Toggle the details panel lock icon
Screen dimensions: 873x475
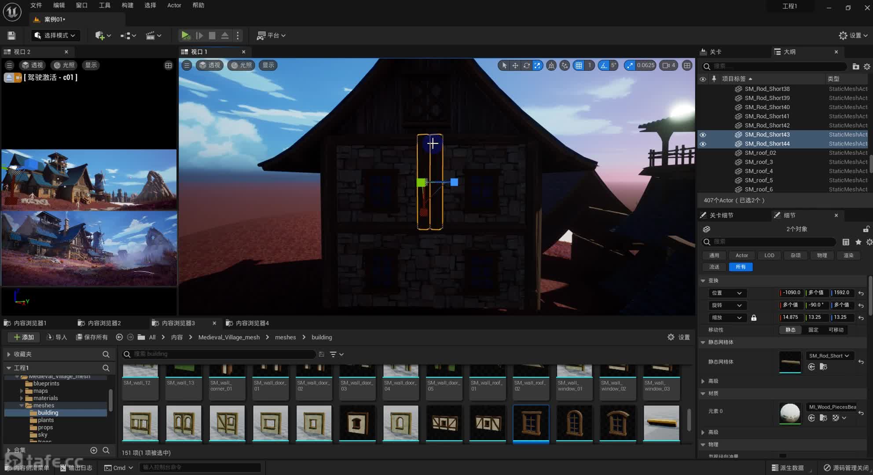point(866,229)
